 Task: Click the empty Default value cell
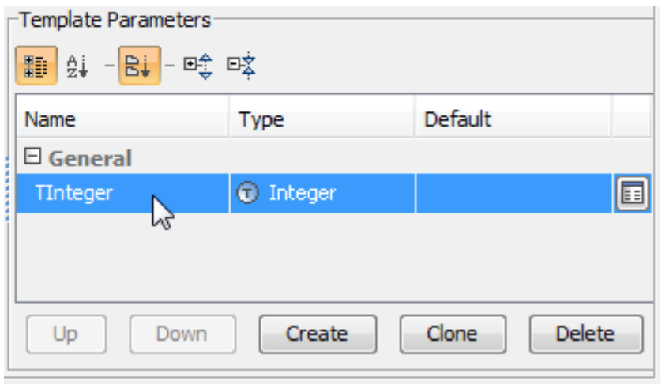tap(513, 194)
